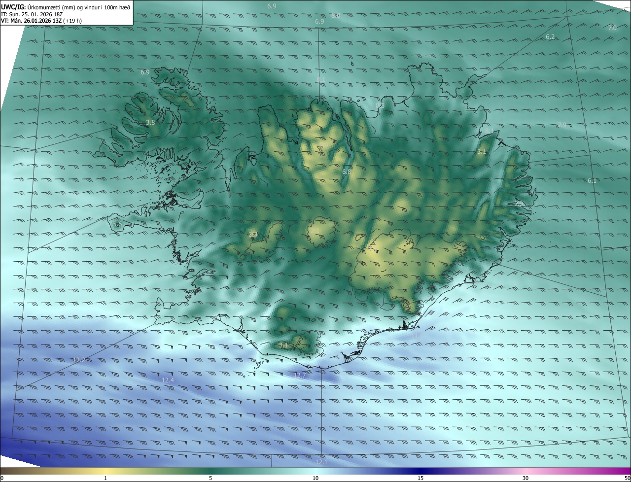Select the 'IT: Sun. 25. 01. 2026 18Z' line
The image size is (631, 482).
pyautogui.click(x=32, y=14)
